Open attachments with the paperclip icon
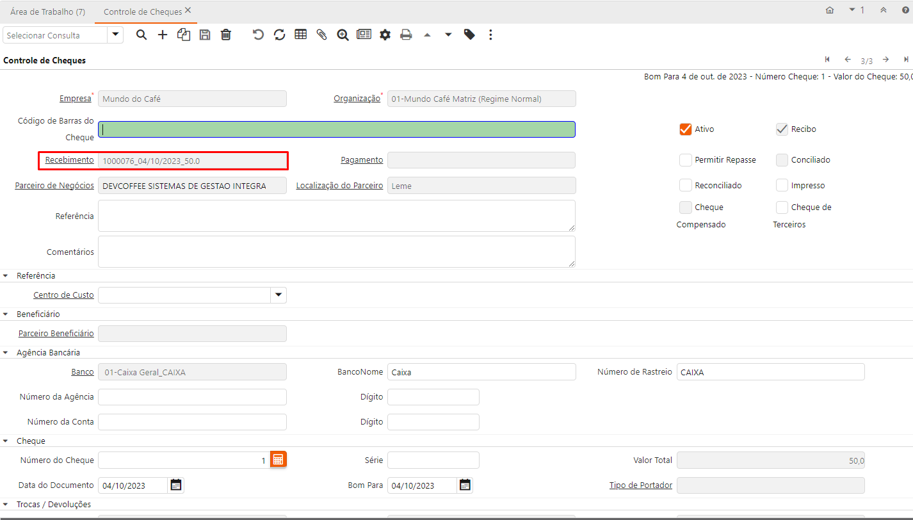The width and height of the screenshot is (913, 520). tap(321, 35)
